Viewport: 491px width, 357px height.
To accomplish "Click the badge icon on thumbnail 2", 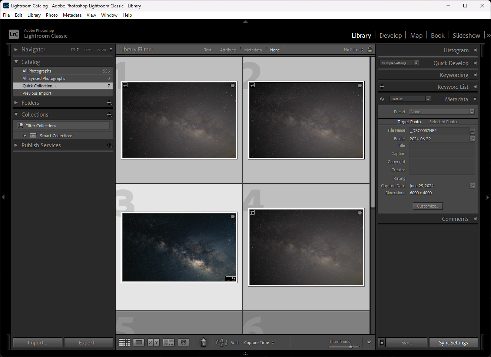I will click(252, 85).
